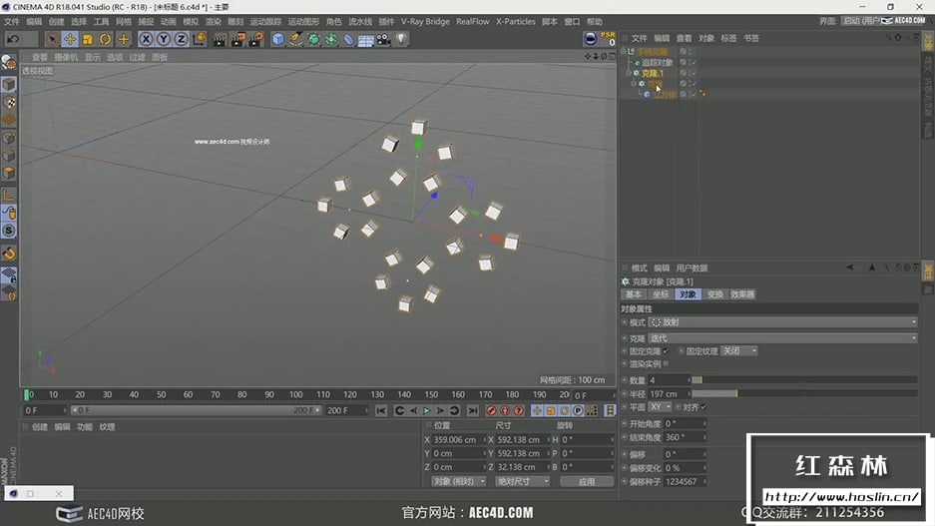Select the Move tool in toolbar
Image resolution: width=935 pixels, height=526 pixels.
tap(70, 39)
